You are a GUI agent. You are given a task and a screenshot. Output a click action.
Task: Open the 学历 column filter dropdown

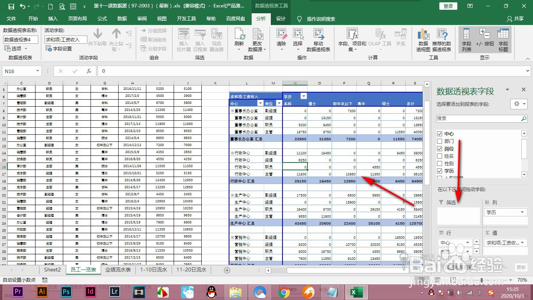click(304, 96)
